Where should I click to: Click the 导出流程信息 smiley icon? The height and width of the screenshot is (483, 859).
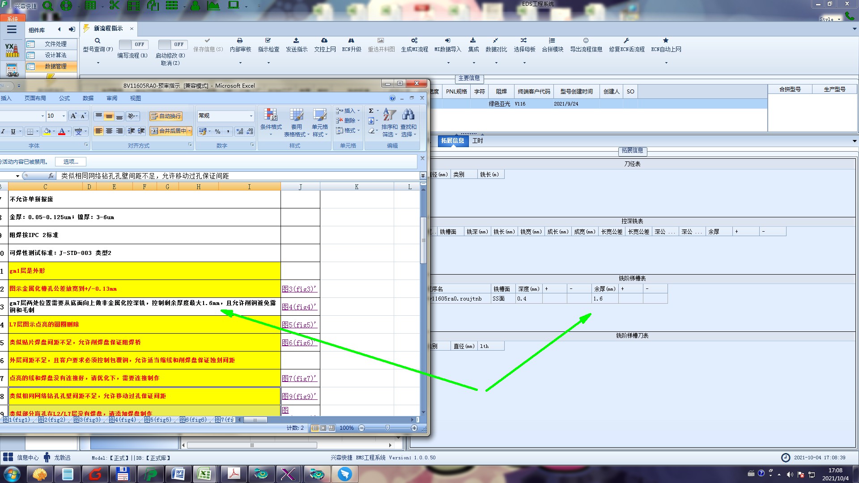click(586, 41)
